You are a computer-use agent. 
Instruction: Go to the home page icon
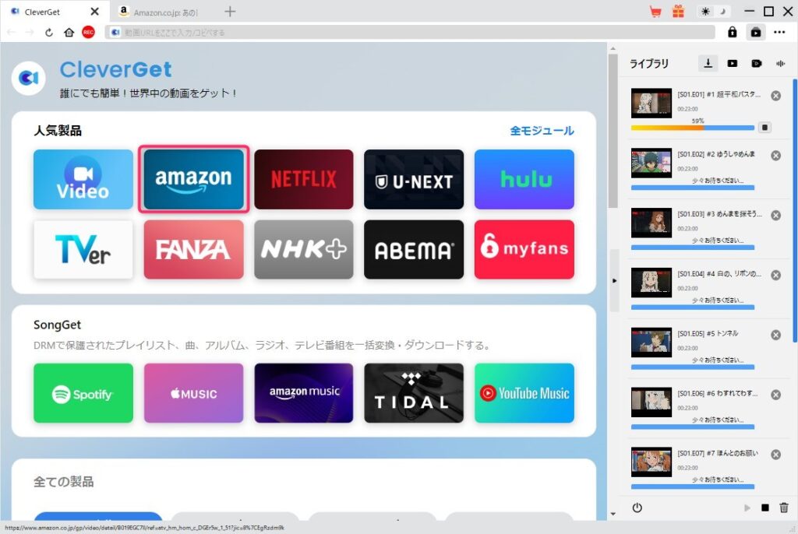(69, 33)
